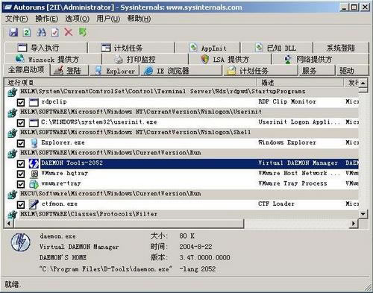Click the VMware hqtray row icon
373x293 pixels.
(34, 174)
